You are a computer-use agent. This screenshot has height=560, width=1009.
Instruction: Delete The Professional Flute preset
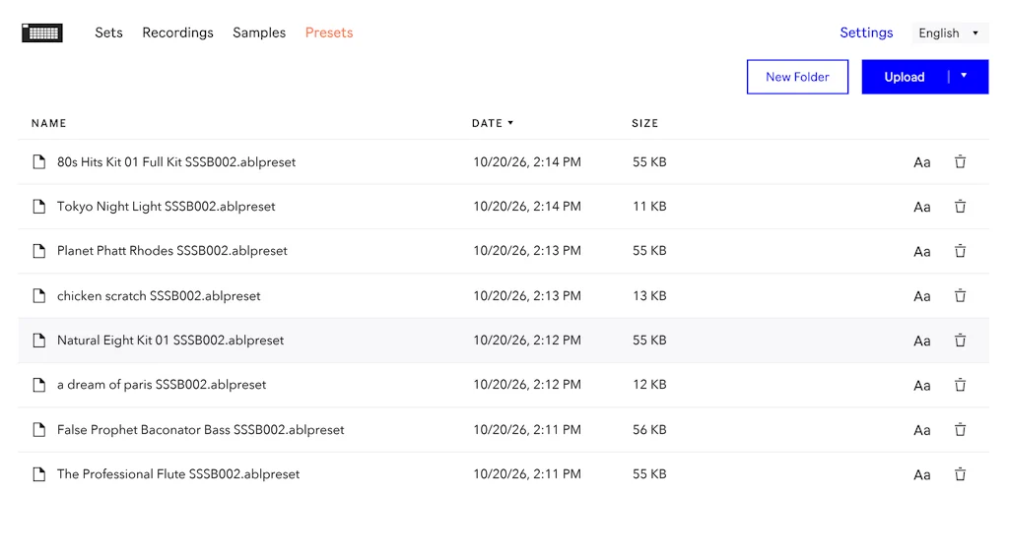click(960, 473)
